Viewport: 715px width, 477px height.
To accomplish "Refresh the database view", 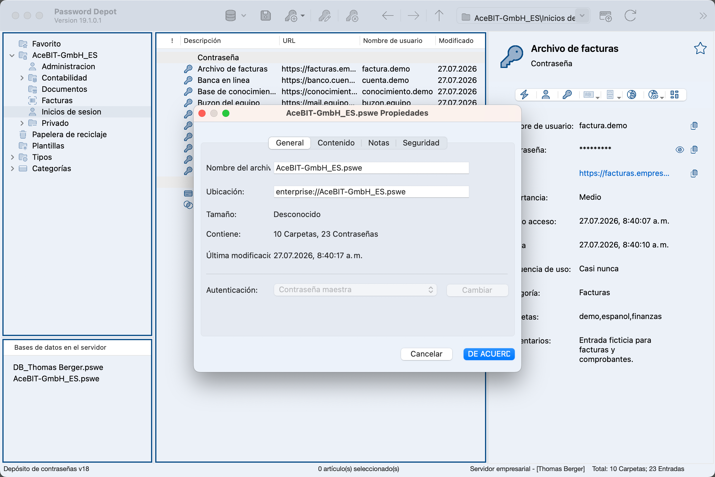I will coord(630,16).
